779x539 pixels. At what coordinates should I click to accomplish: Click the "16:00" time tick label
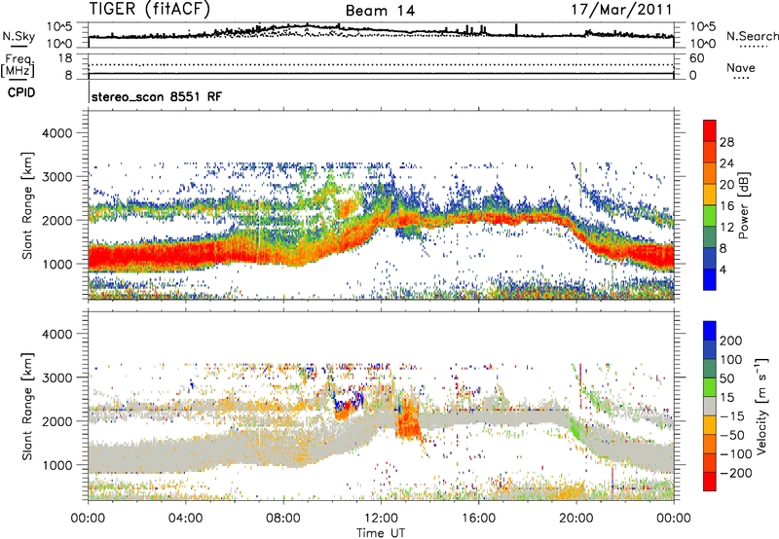[478, 519]
